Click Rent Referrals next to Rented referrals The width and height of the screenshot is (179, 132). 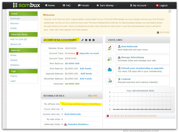72,114
